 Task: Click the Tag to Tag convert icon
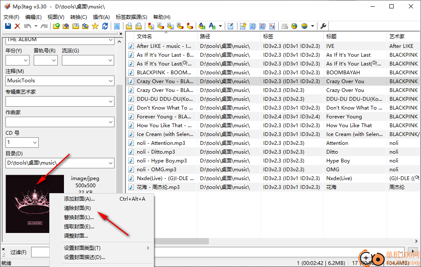coord(190,26)
